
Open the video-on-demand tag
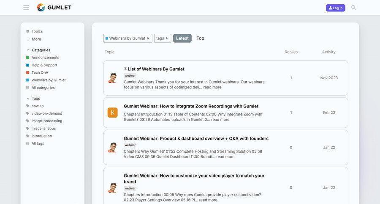pos(47,113)
